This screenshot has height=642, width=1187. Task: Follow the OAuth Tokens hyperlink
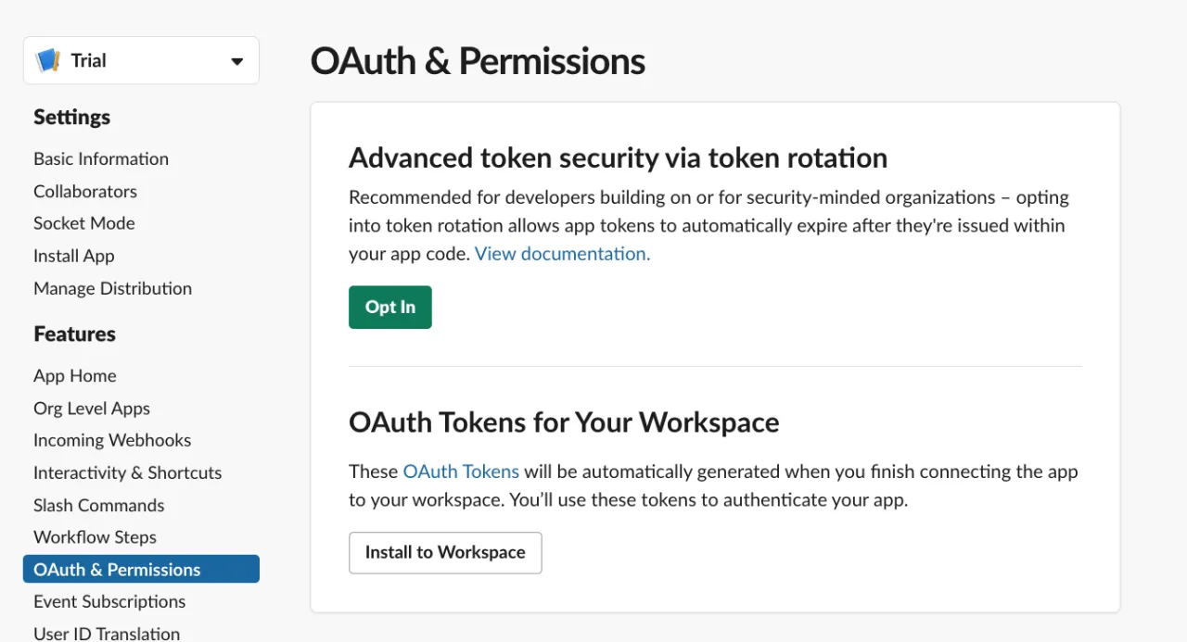(461, 472)
